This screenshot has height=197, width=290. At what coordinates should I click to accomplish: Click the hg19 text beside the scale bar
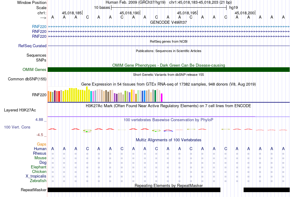tap(234, 8)
